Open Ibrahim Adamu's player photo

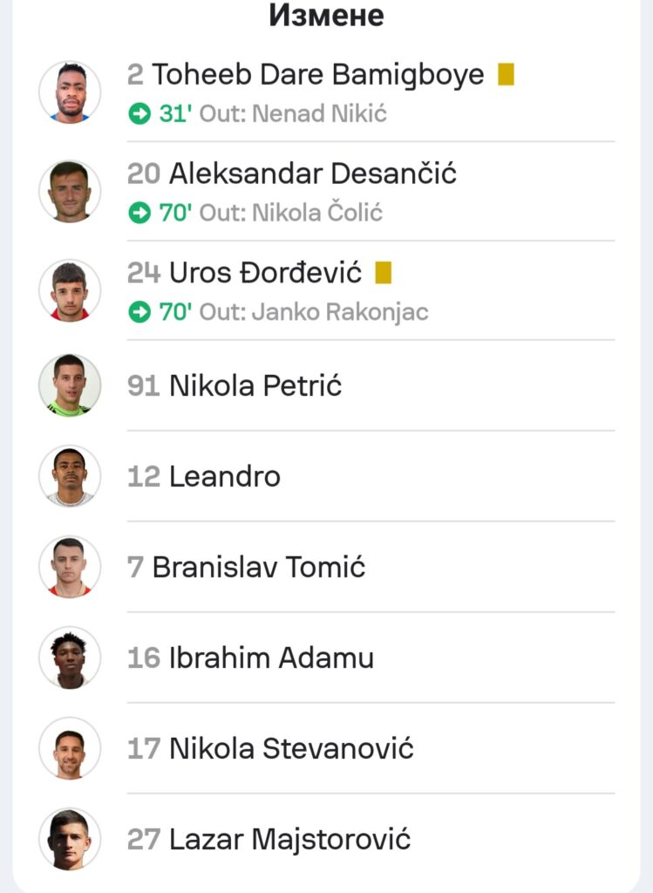pos(70,658)
